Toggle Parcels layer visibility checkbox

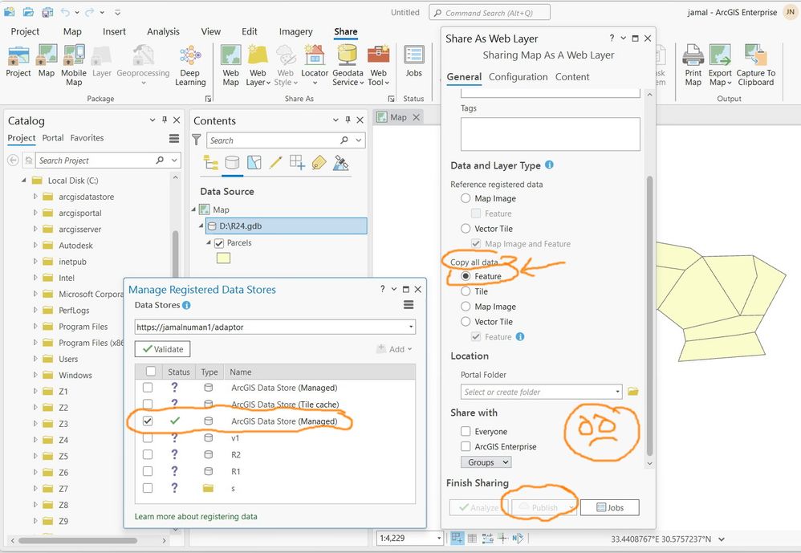(219, 243)
